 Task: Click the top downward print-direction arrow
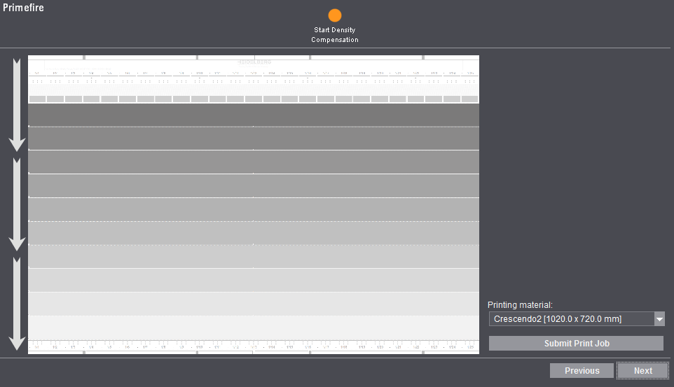pos(17,105)
